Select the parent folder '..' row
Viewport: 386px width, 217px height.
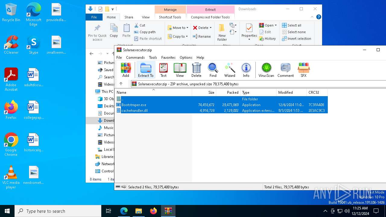(x=221, y=99)
